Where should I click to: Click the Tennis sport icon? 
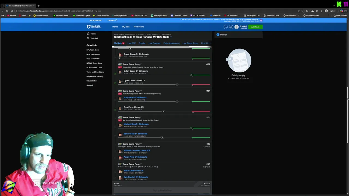click(88, 34)
